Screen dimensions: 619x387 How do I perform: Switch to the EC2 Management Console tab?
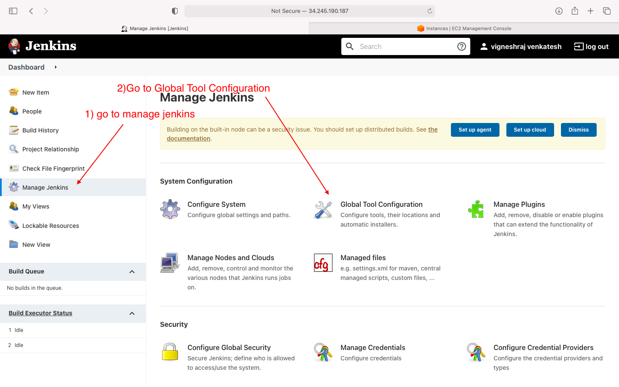coord(464,28)
